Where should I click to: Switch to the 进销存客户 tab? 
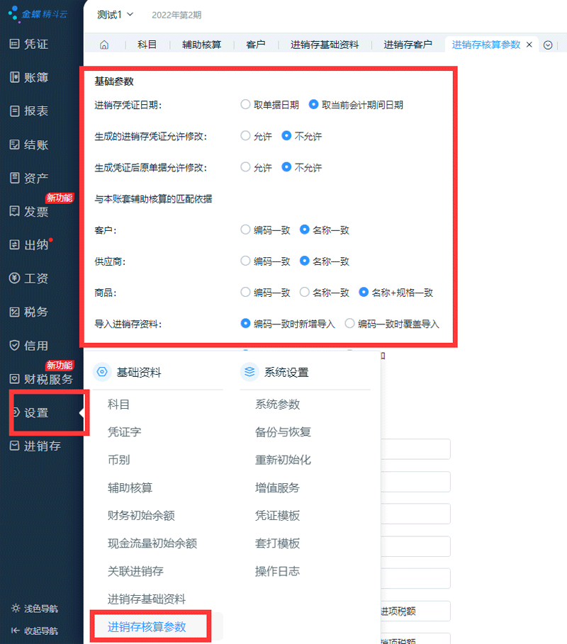408,45
